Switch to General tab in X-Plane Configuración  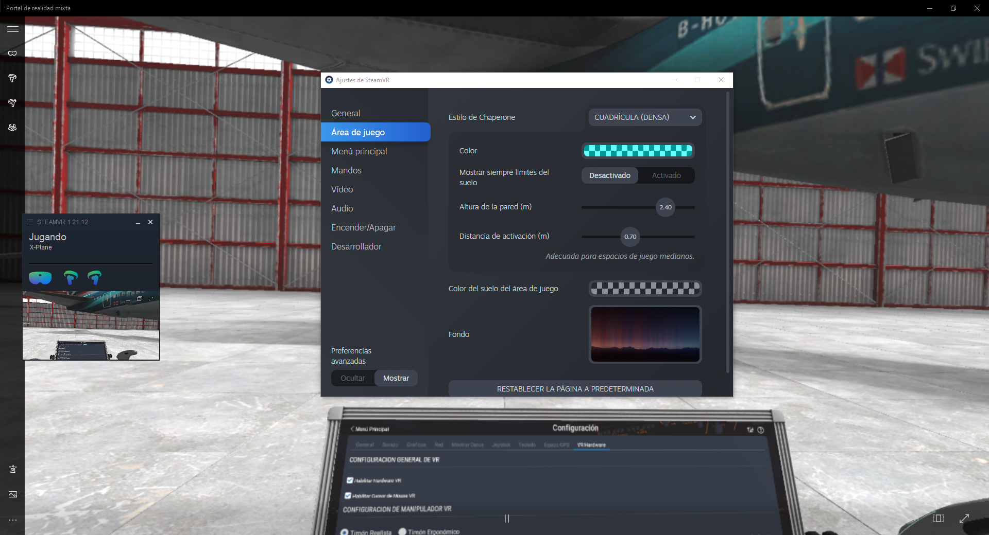pyautogui.click(x=365, y=445)
